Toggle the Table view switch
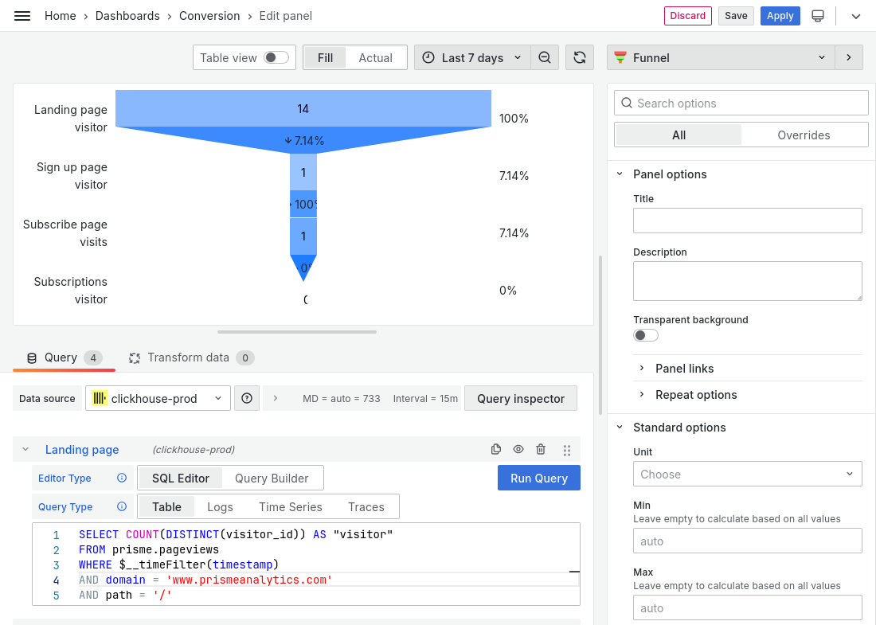876x625 pixels. pos(276,57)
